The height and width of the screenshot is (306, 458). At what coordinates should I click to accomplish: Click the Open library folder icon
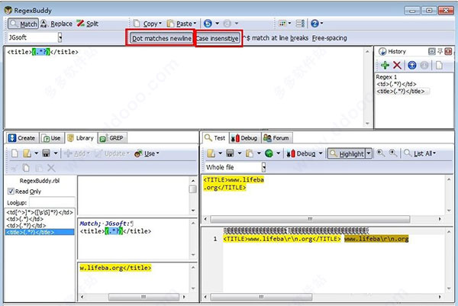27,153
